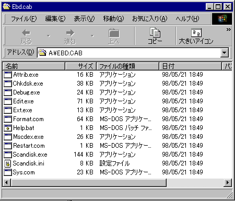
Task: Select the Scandisk.ini file name
Action: (x=29, y=163)
